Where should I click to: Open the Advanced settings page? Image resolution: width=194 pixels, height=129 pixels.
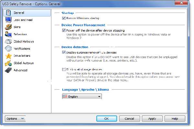pyautogui.click(x=20, y=70)
